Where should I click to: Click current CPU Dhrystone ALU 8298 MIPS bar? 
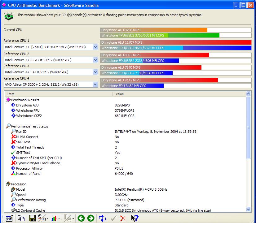(x=176, y=30)
